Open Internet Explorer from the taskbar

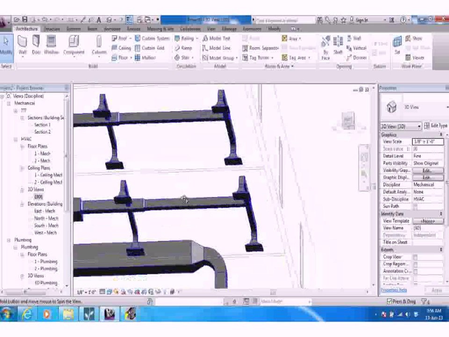[x=27, y=314]
